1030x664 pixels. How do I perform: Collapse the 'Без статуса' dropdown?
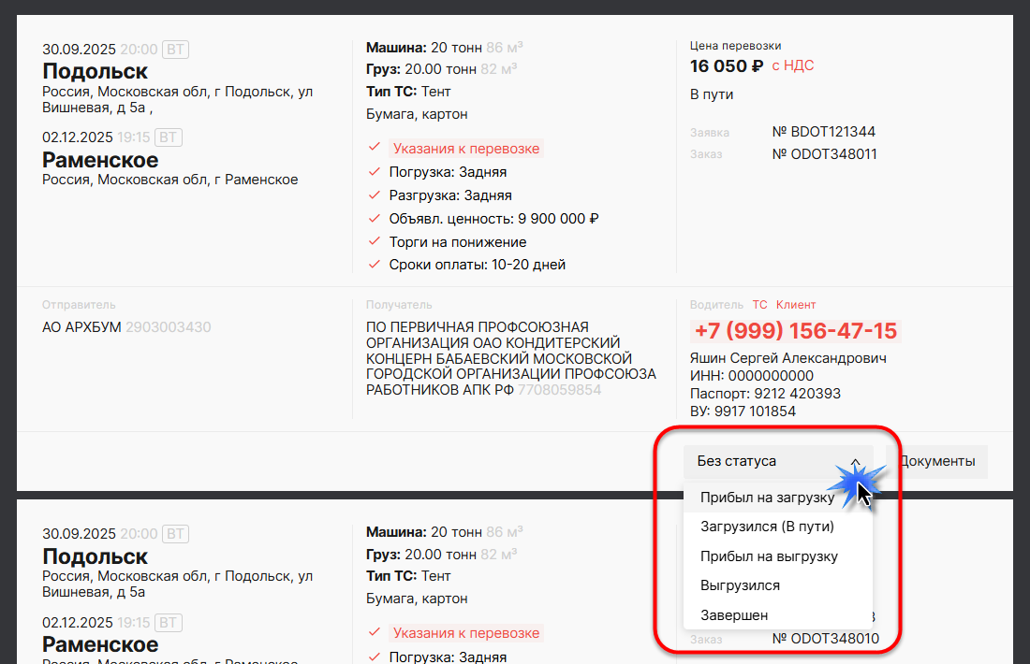click(x=749, y=461)
